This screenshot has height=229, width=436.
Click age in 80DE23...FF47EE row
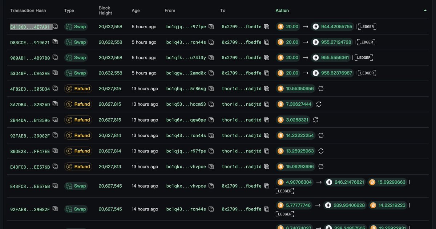pos(145,151)
